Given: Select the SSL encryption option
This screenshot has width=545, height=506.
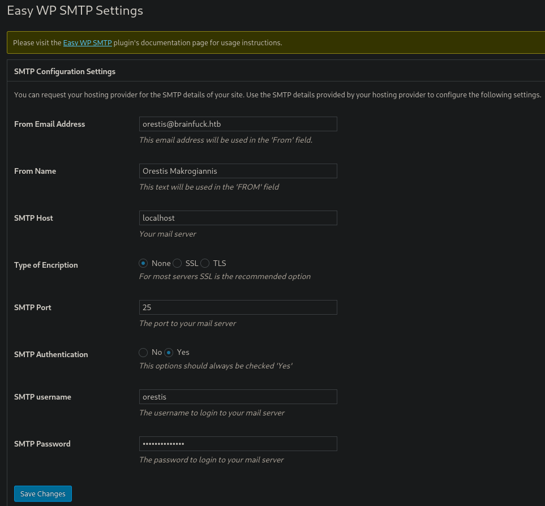Looking at the screenshot, I should pos(177,263).
